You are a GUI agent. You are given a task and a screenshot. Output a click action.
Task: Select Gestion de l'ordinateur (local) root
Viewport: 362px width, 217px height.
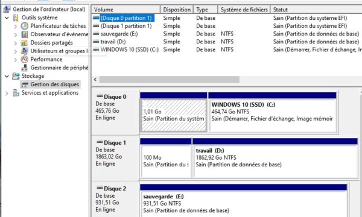(49, 9)
